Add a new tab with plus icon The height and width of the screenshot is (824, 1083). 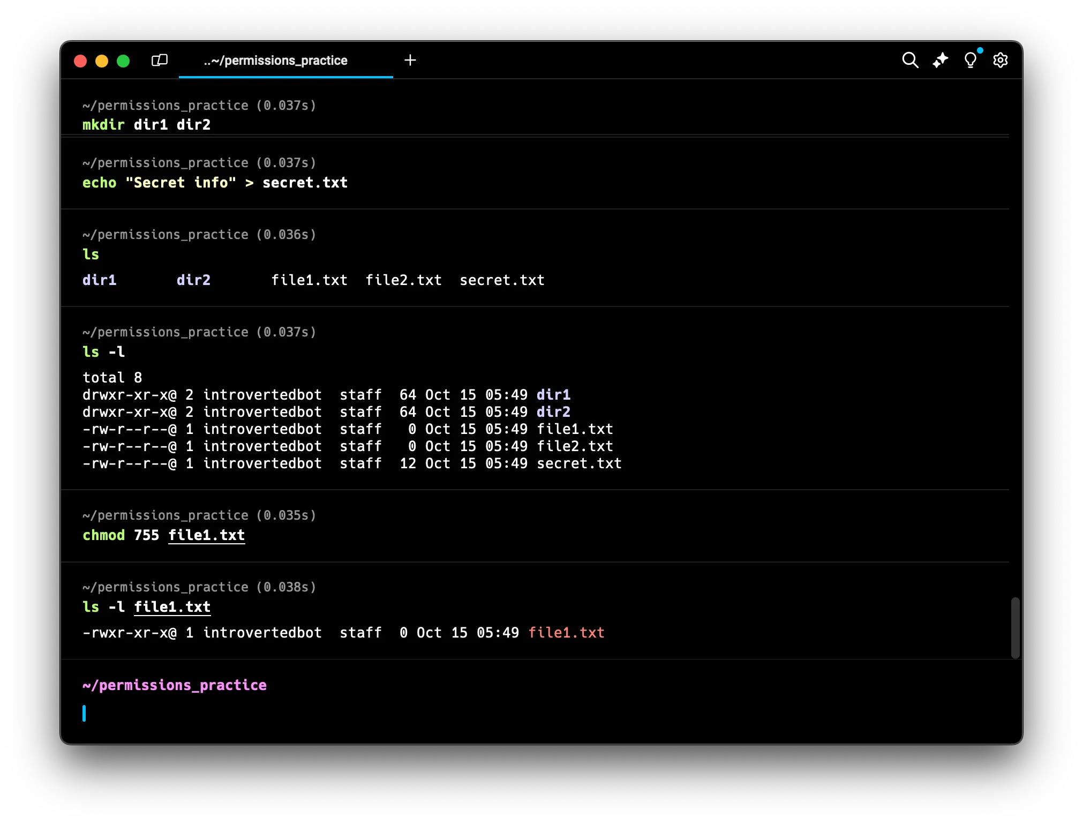tap(410, 60)
